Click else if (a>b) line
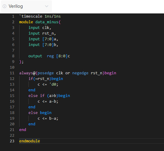 point(49,96)
